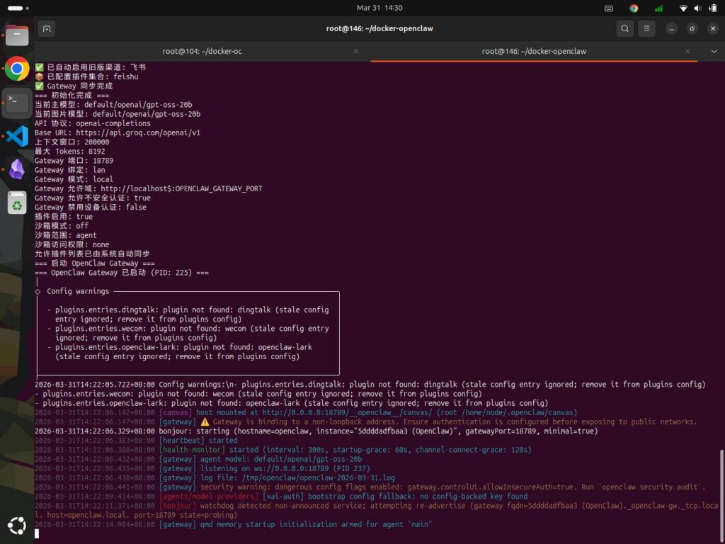Open a new terminal tab
This screenshot has height=544, width=725.
tap(47, 28)
